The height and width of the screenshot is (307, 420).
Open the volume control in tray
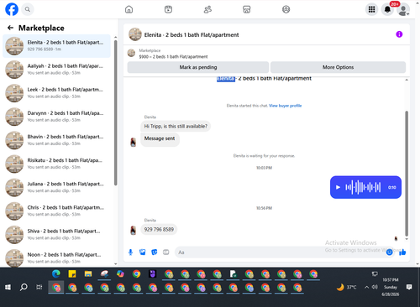click(375, 287)
